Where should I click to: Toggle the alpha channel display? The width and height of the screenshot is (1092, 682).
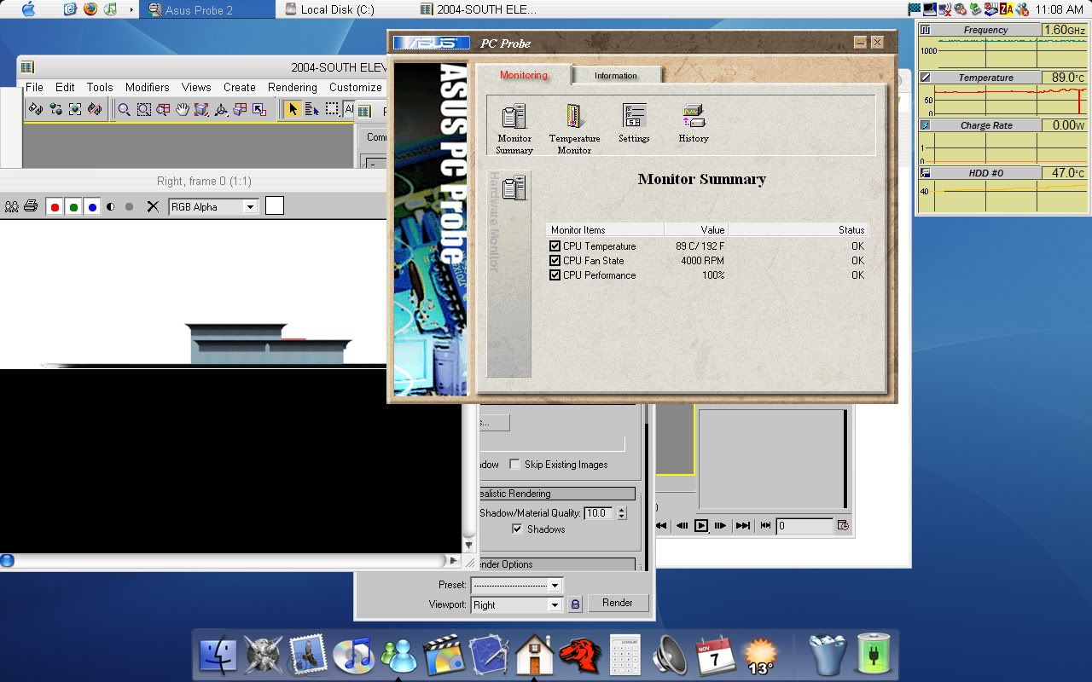(111, 206)
